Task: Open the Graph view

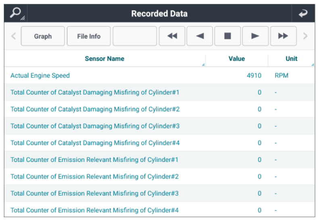Action: [x=43, y=36]
